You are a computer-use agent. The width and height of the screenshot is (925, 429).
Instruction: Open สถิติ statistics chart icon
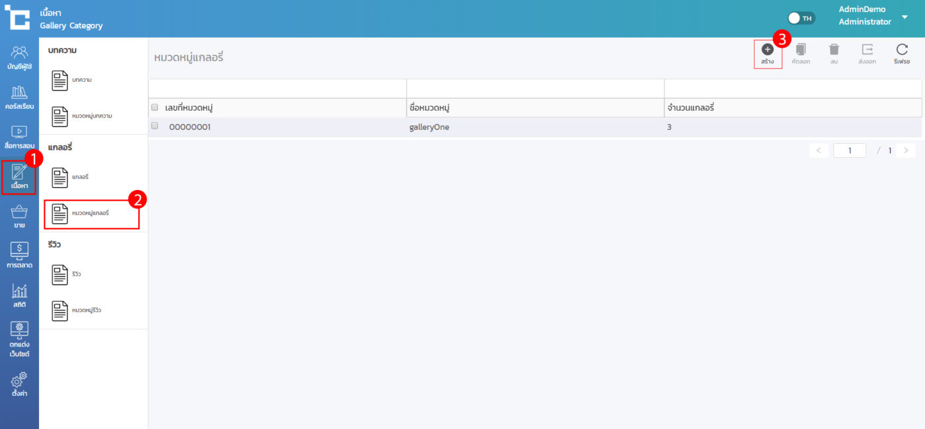[x=19, y=295]
